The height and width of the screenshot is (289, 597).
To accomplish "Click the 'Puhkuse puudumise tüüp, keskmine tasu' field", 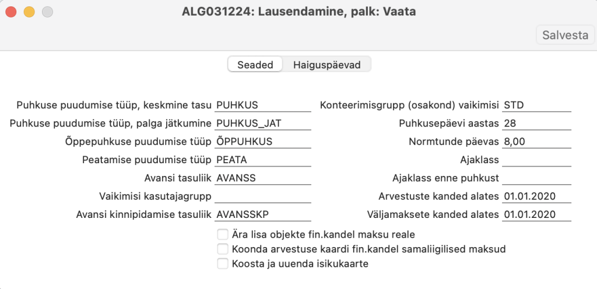I will click(263, 105).
